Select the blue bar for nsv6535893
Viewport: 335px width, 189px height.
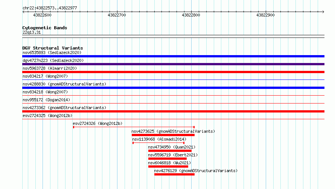(x=173, y=56)
